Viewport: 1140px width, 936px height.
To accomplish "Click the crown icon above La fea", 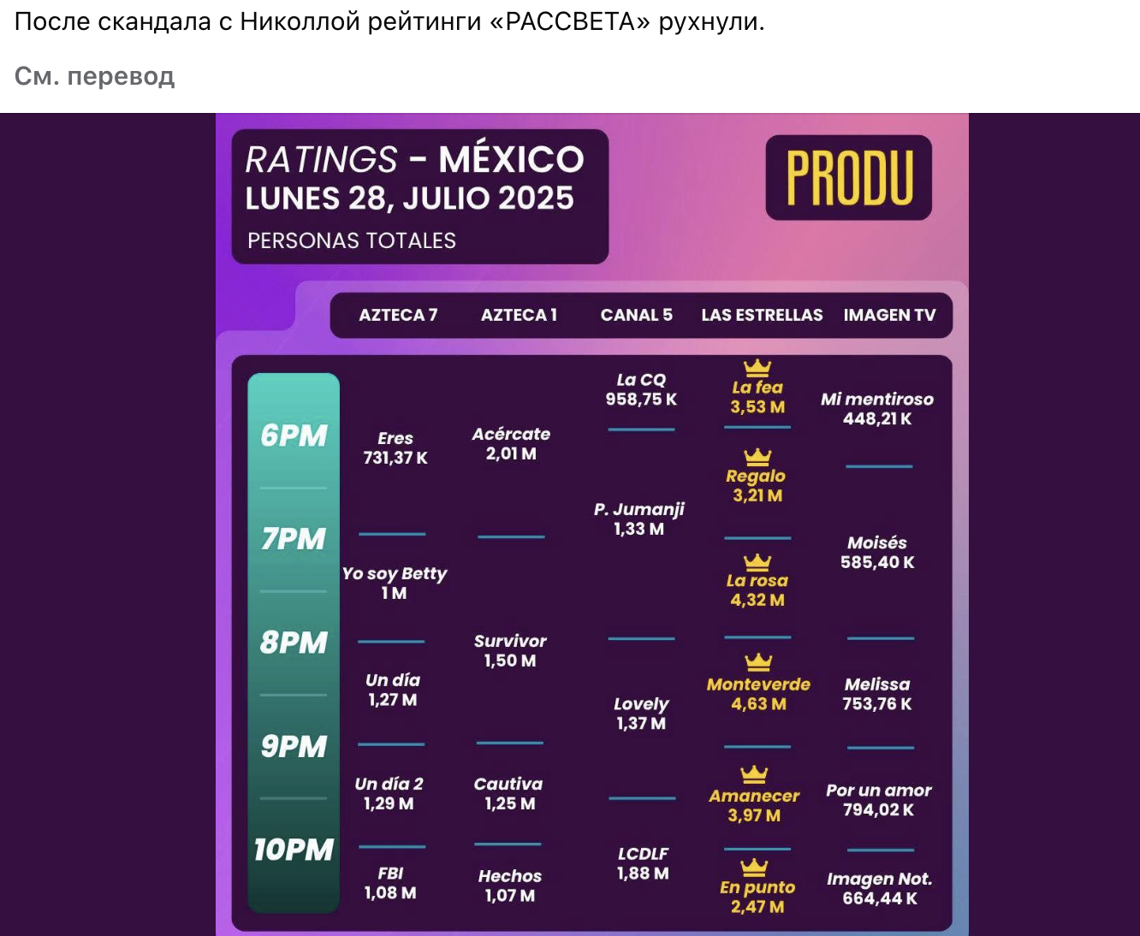I will (757, 369).
